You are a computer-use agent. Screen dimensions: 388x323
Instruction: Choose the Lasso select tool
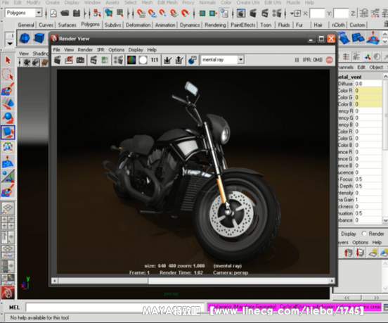[8, 75]
